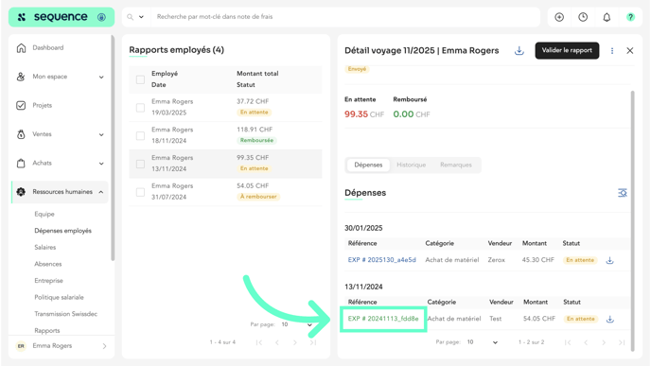Screen dimensions: 651x366
Task: Click the detail panel vertical scrollbar
Action: [x=633, y=220]
